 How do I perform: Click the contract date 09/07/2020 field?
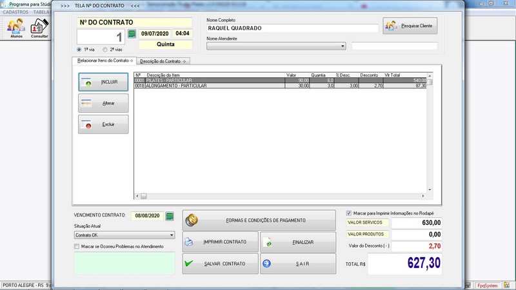tap(155, 34)
